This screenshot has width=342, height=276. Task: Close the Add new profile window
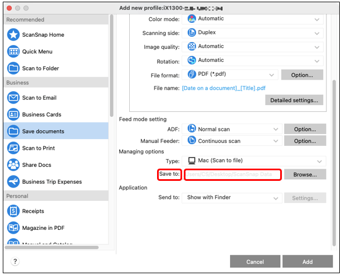pos(9,8)
